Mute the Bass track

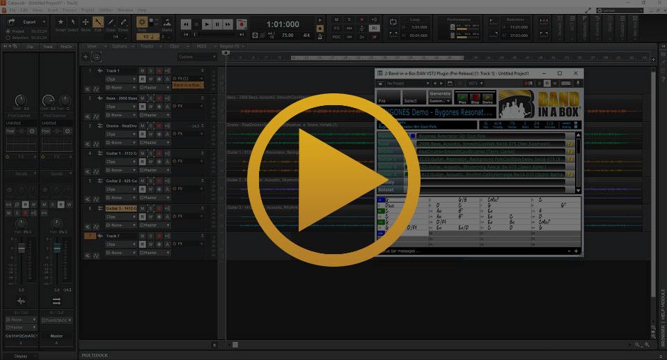click(x=143, y=98)
